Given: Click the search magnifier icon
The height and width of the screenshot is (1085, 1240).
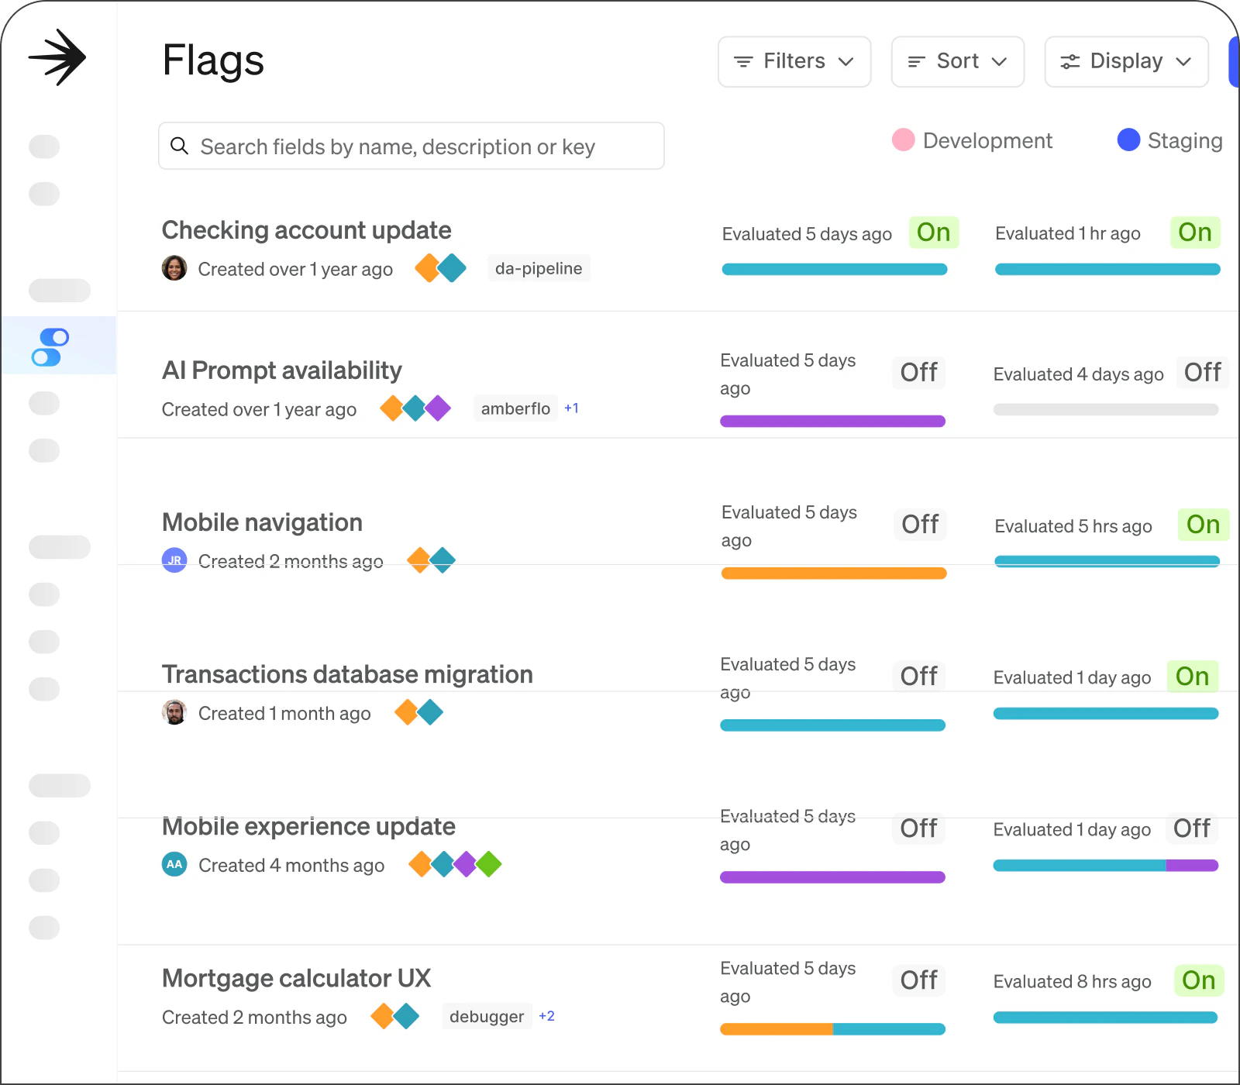Looking at the screenshot, I should click(179, 146).
